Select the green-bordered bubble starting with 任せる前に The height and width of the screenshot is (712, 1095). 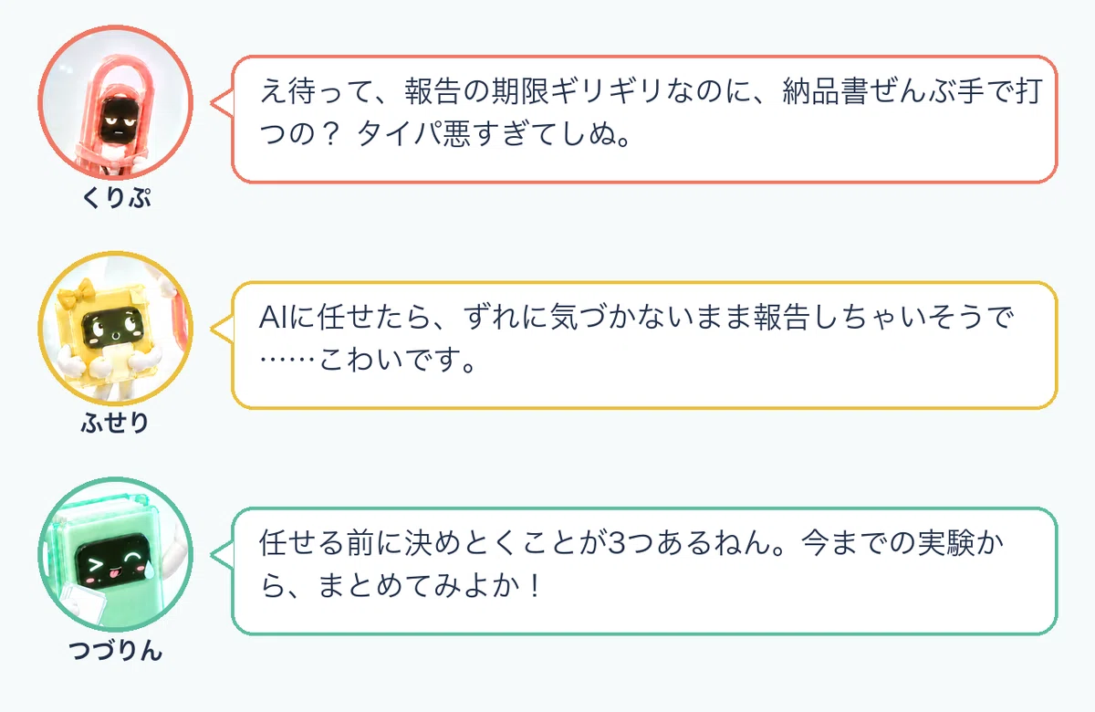(x=644, y=571)
